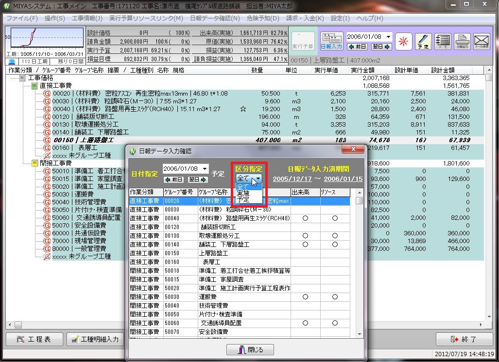Follow the 2006/01/15 end date link
Viewport: 499px width, 362px height.
(343, 179)
